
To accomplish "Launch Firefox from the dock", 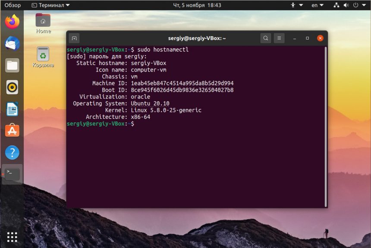I will (12, 21).
